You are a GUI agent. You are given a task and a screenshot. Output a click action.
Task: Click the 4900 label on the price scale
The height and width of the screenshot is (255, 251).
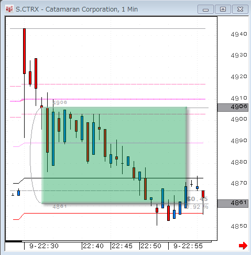[239, 120]
